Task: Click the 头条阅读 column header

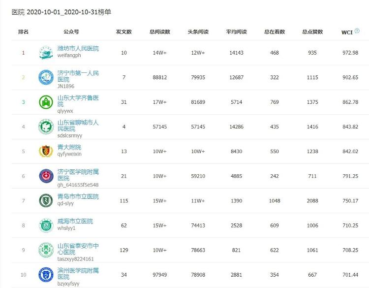Action: pyautogui.click(x=198, y=32)
